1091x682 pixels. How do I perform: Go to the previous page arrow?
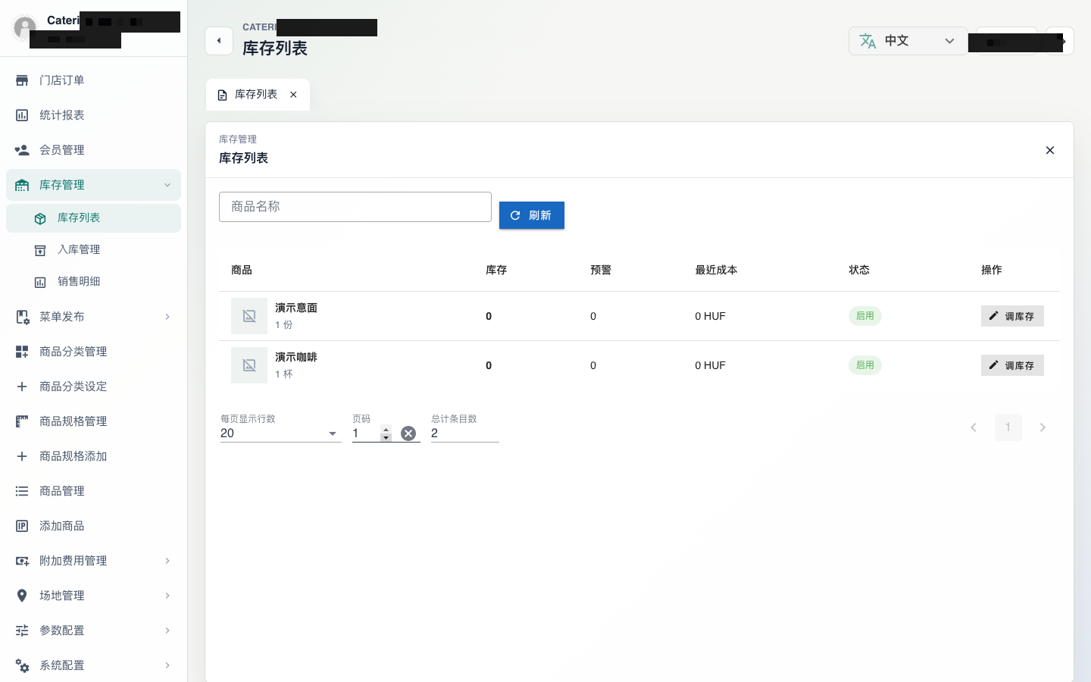coord(974,427)
